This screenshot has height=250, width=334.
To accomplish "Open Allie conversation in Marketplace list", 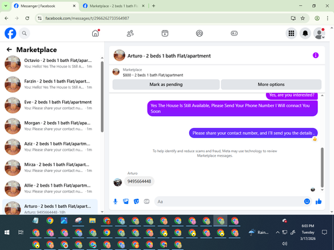I will [x=50, y=189].
